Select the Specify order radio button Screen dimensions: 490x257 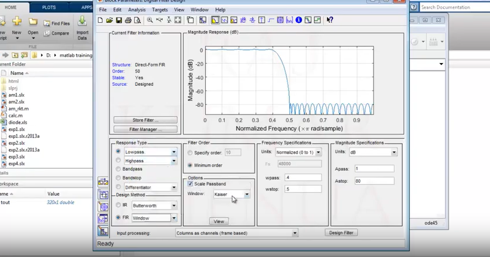190,153
